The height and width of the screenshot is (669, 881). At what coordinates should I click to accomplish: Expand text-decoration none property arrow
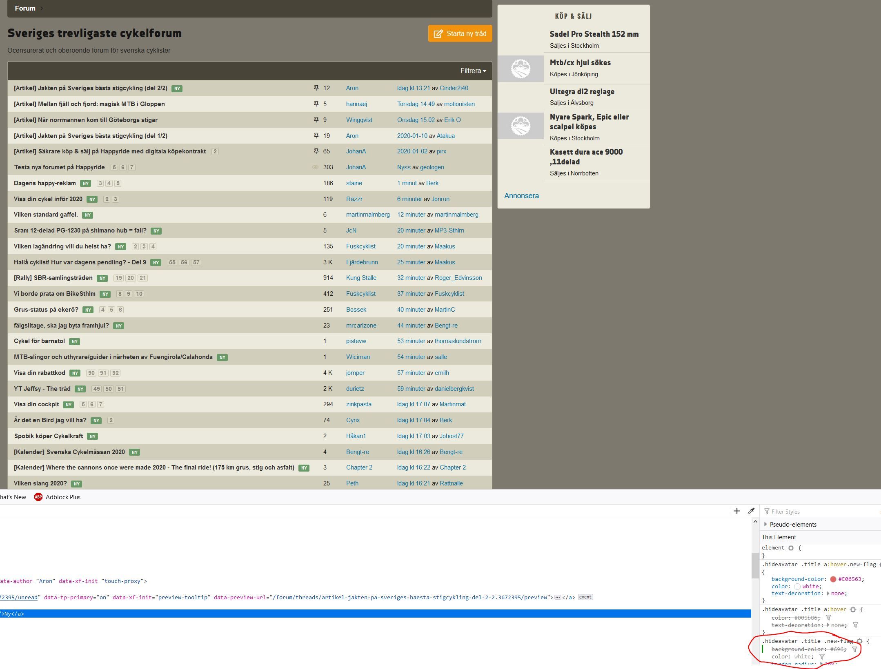(x=828, y=594)
